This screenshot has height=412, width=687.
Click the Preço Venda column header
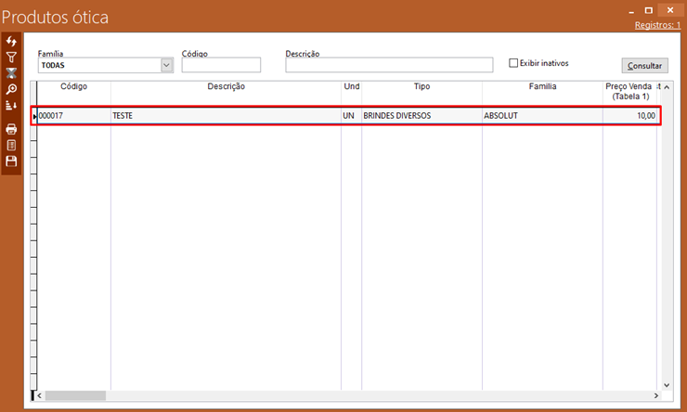(629, 91)
